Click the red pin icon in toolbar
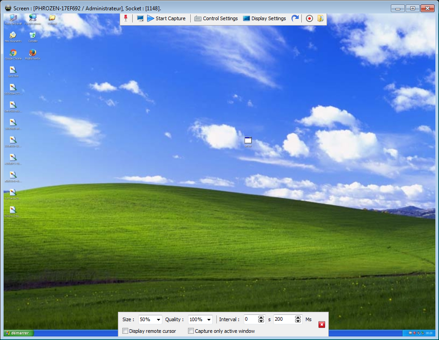The height and width of the screenshot is (340, 439). (x=126, y=18)
